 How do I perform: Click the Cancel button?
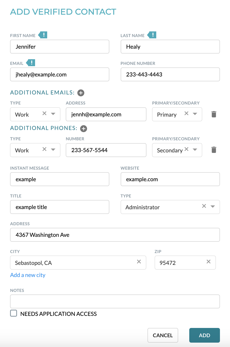pyautogui.click(x=163, y=335)
